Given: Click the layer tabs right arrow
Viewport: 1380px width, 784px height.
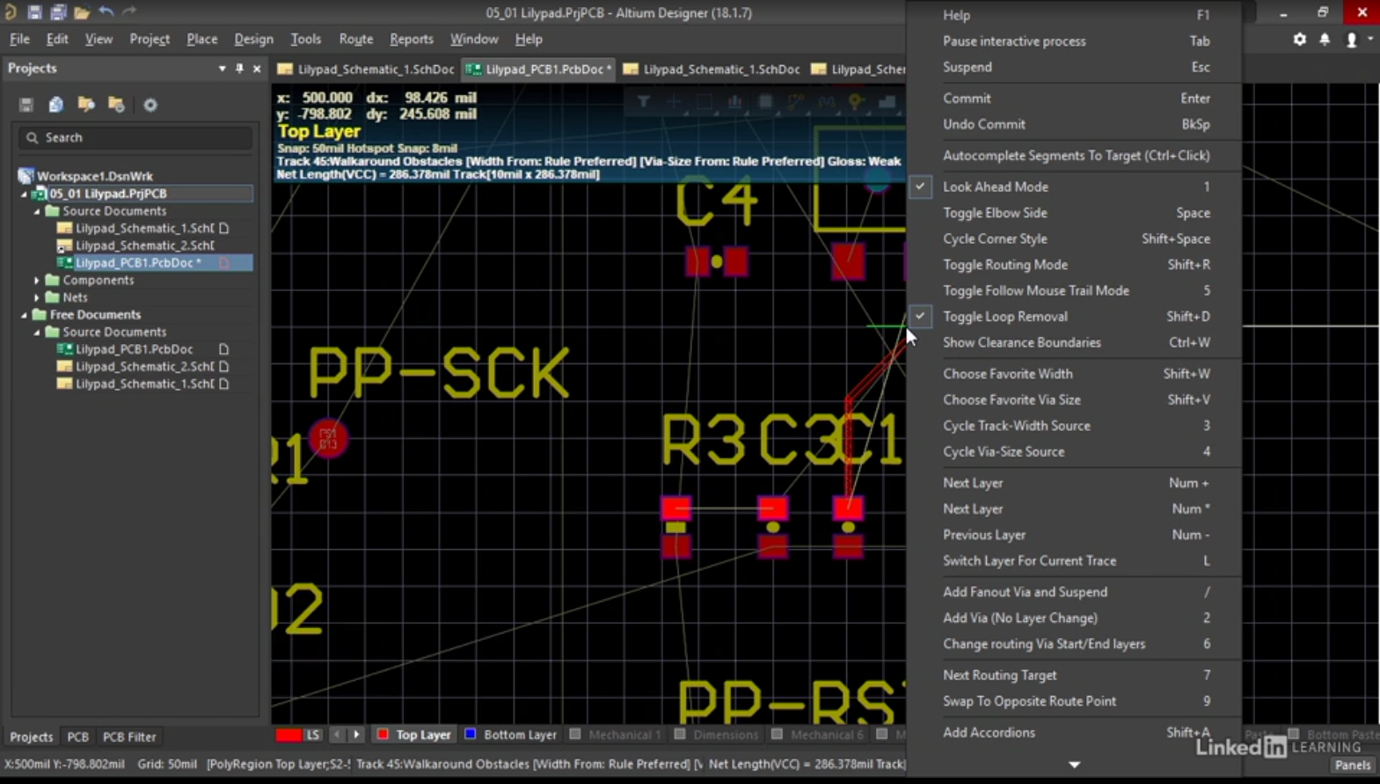Looking at the screenshot, I should 356,735.
